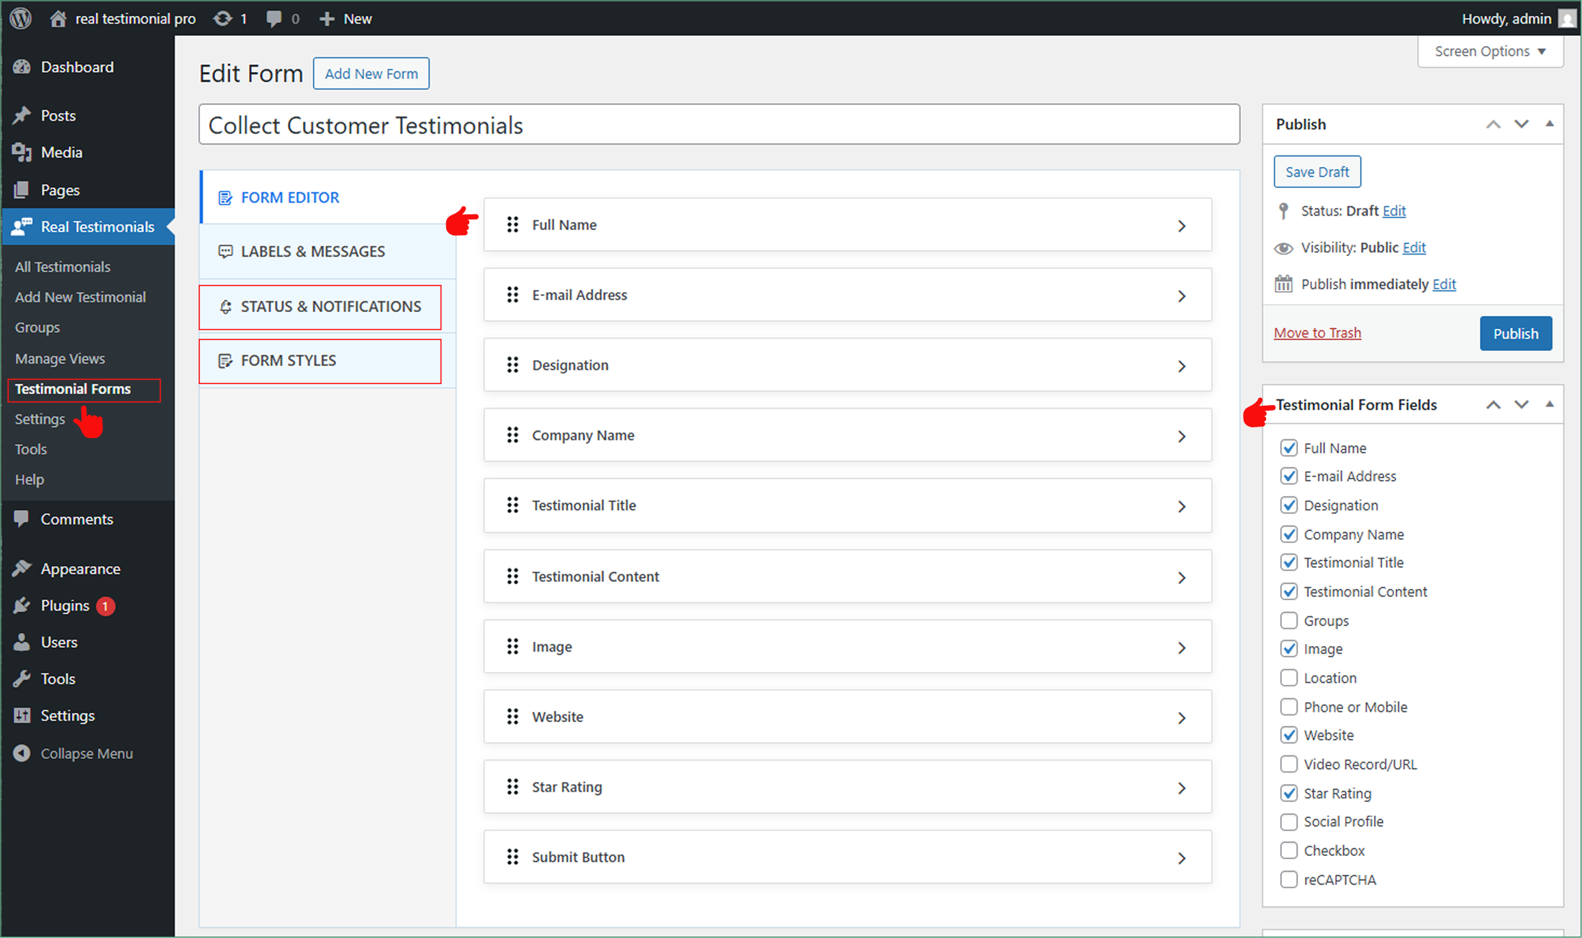1582x938 pixels.
Task: Select Manage Views submenu item
Action: (60, 358)
